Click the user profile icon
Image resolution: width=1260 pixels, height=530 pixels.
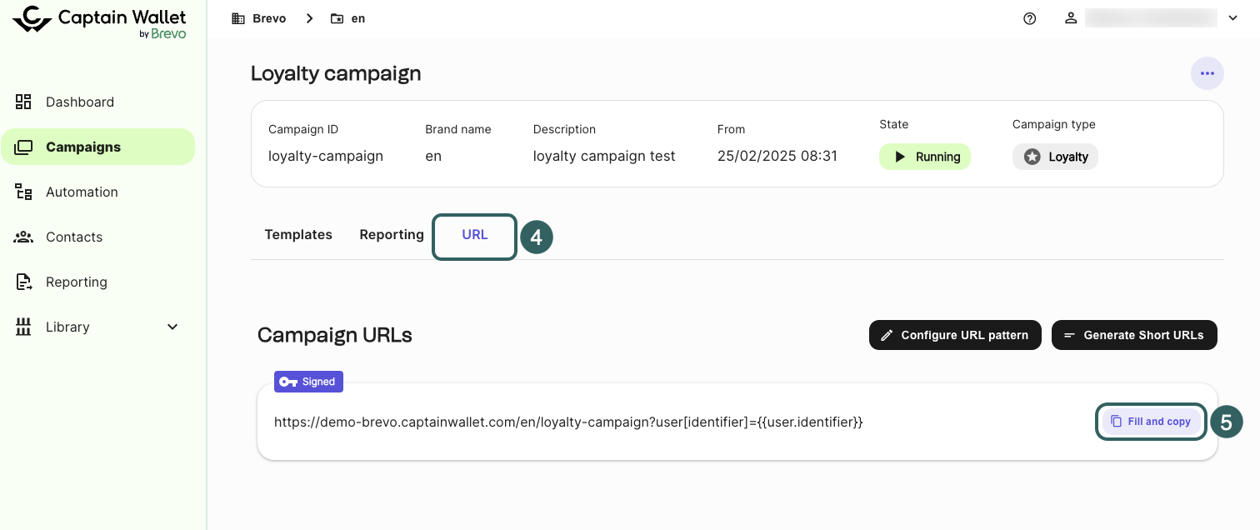[1071, 18]
